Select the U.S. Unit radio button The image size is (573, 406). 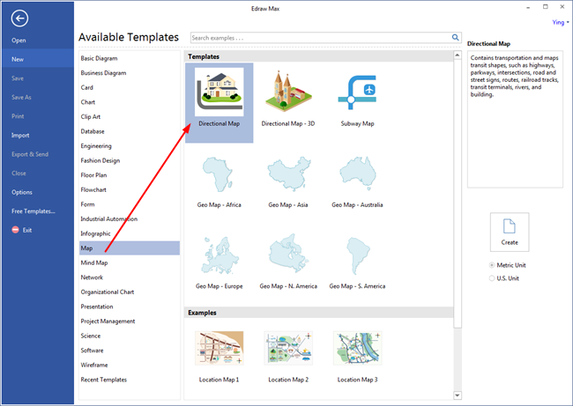[492, 278]
